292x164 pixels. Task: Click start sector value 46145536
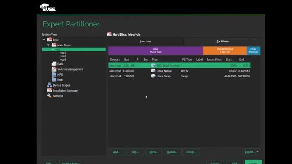pyautogui.click(x=230, y=76)
